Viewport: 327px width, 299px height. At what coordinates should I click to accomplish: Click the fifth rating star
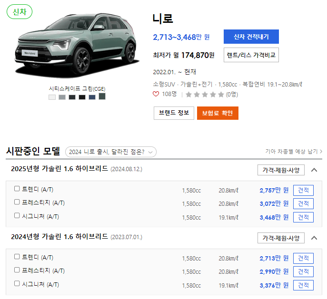(x=221, y=95)
